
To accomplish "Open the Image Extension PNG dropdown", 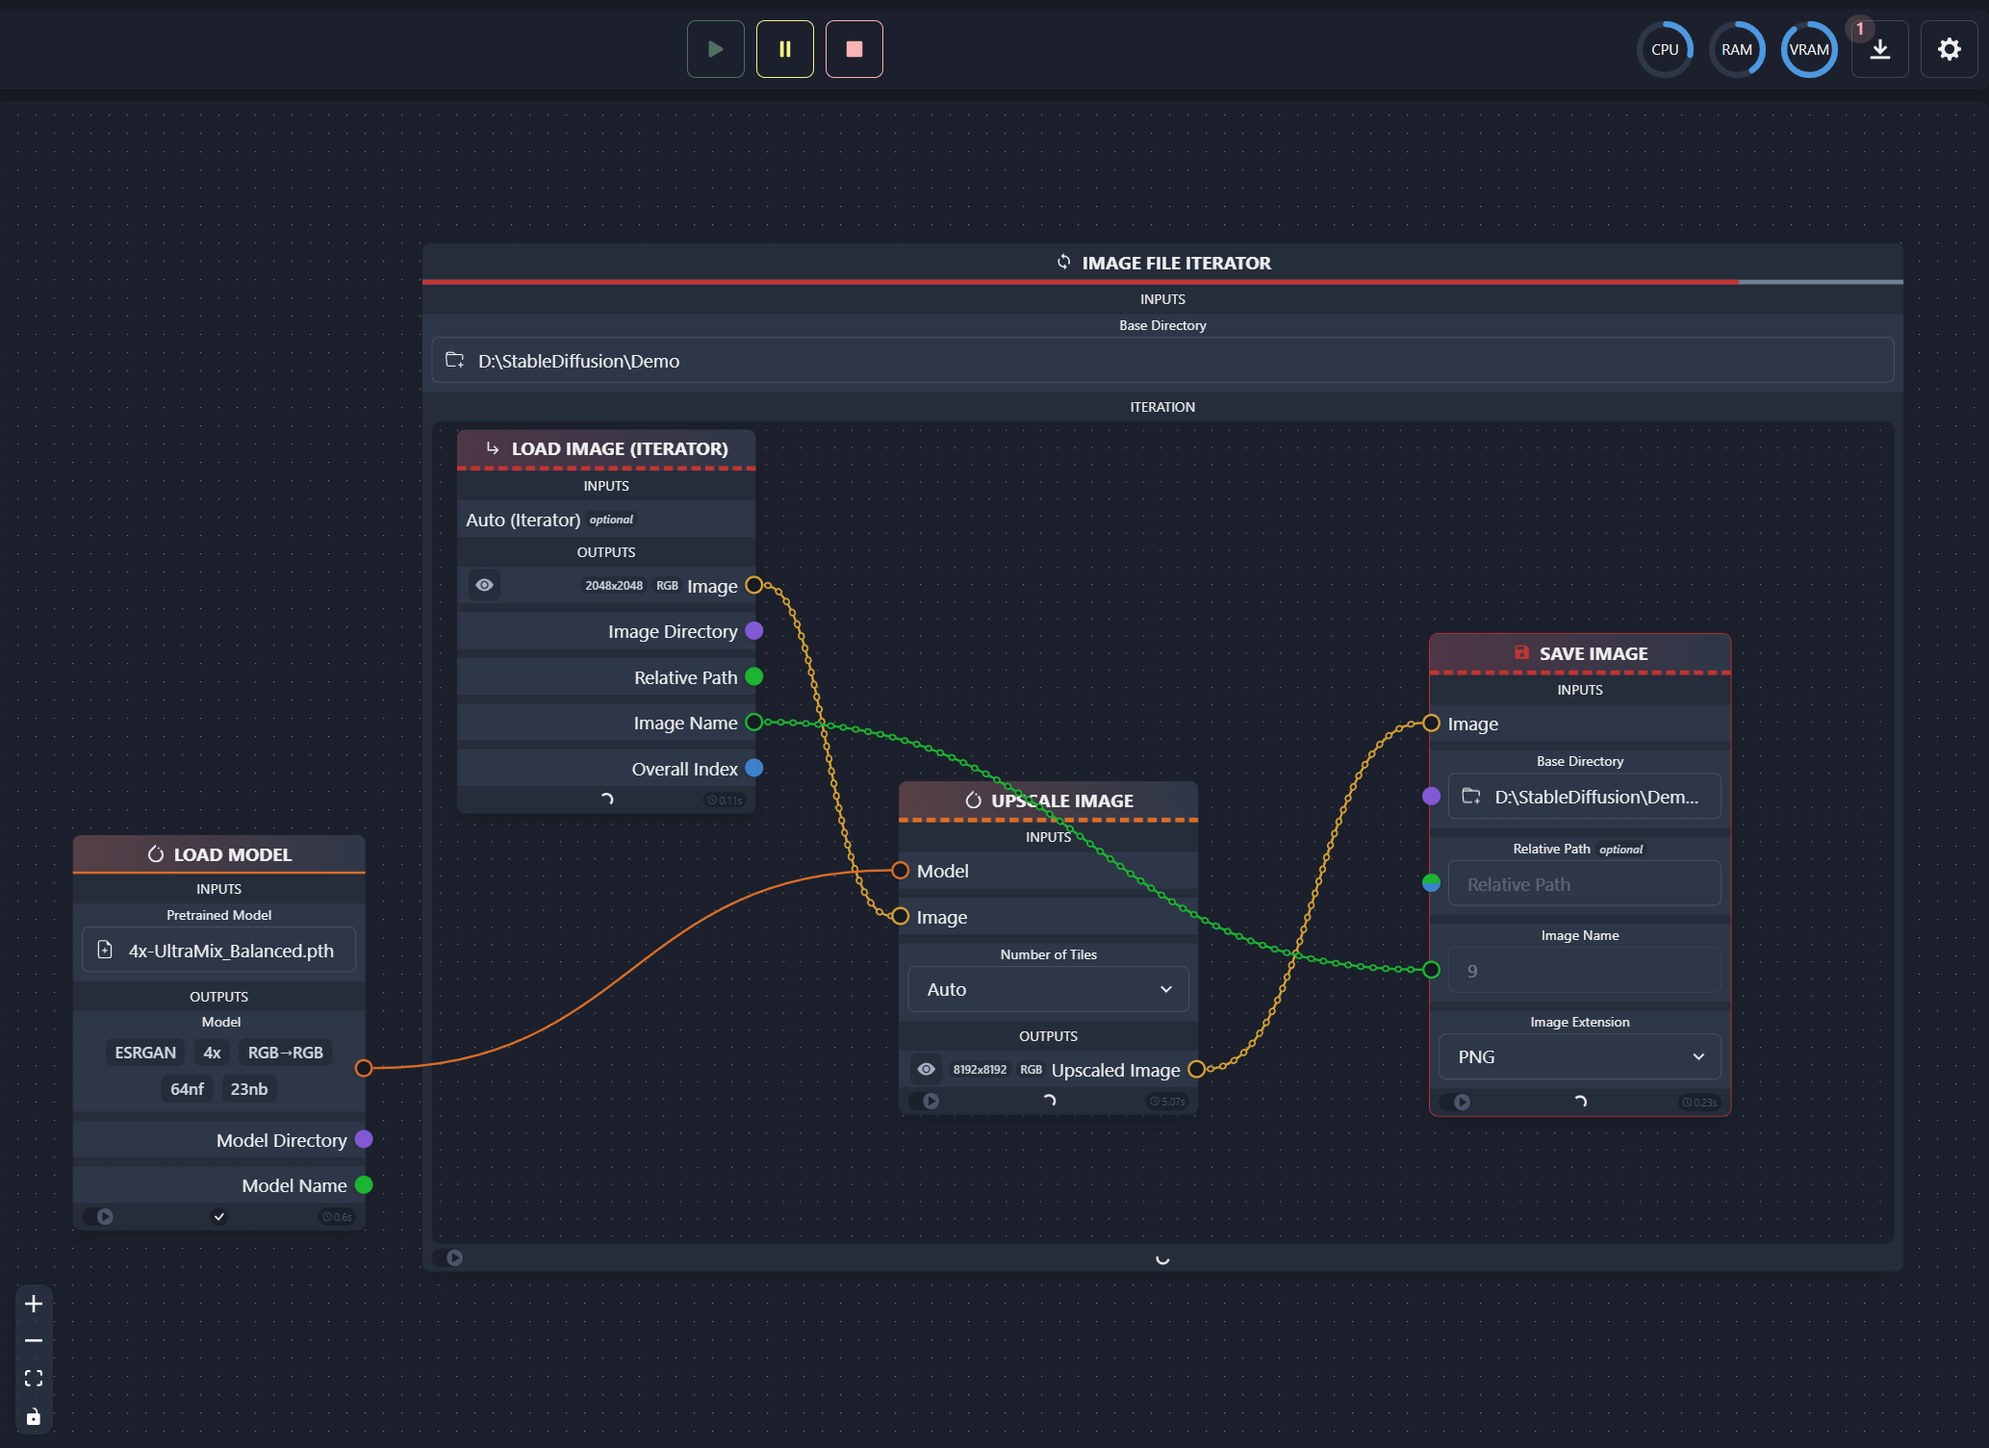I will click(1579, 1056).
